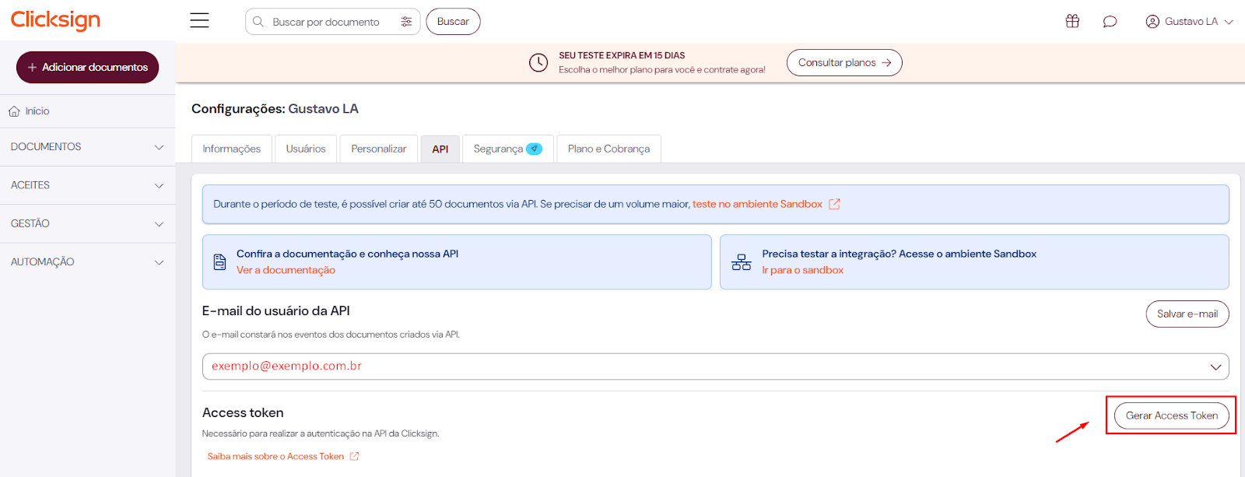
Task: Open Ver a documentação link
Action: click(x=286, y=270)
